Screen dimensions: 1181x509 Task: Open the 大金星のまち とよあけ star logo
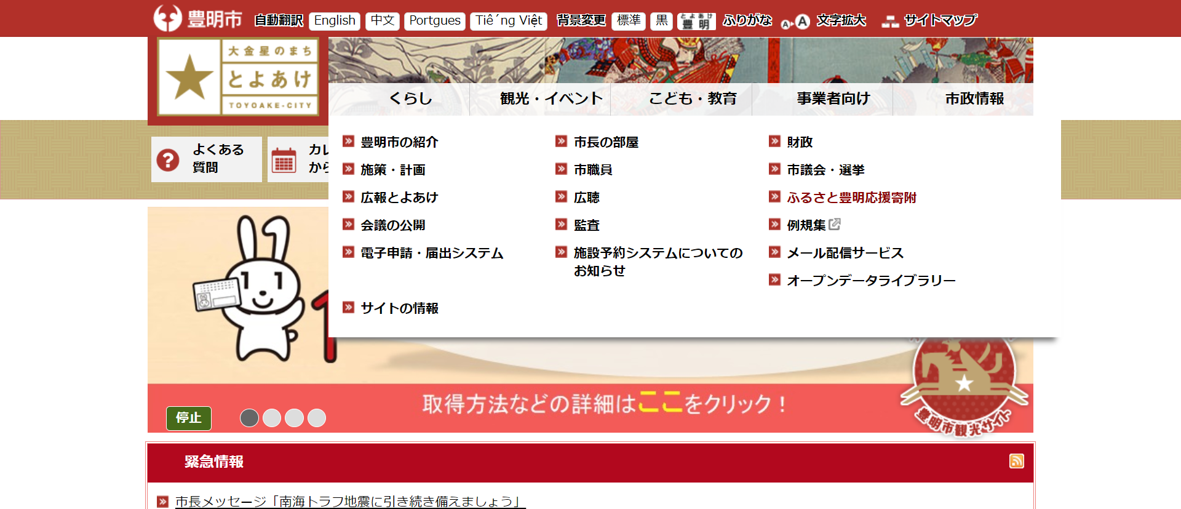tap(238, 77)
